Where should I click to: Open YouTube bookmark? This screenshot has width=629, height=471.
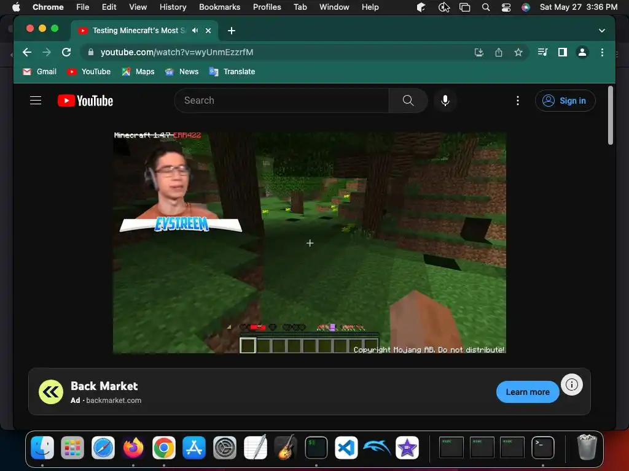click(88, 72)
